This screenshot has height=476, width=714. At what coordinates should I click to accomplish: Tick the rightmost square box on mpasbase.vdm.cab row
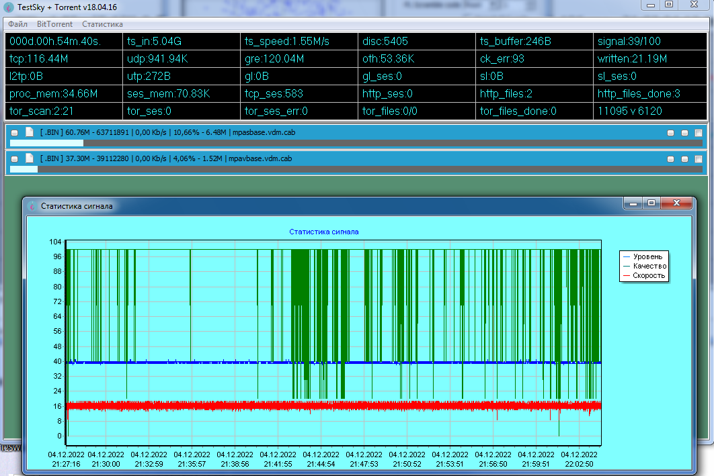[x=699, y=133]
